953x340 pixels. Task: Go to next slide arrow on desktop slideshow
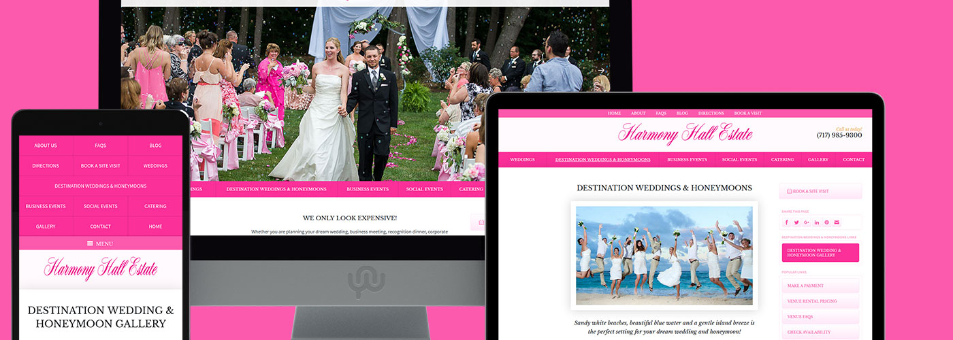(601, 70)
